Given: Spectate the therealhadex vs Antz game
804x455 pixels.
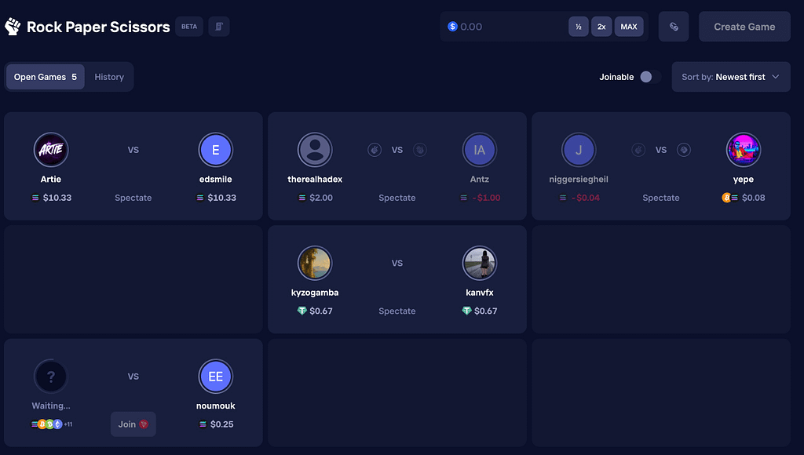Looking at the screenshot, I should pos(397,198).
